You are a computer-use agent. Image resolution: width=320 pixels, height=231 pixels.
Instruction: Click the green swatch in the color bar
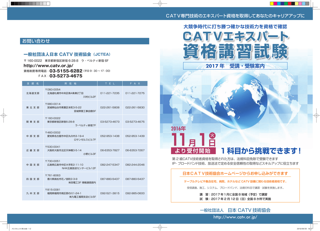click(286, 3)
